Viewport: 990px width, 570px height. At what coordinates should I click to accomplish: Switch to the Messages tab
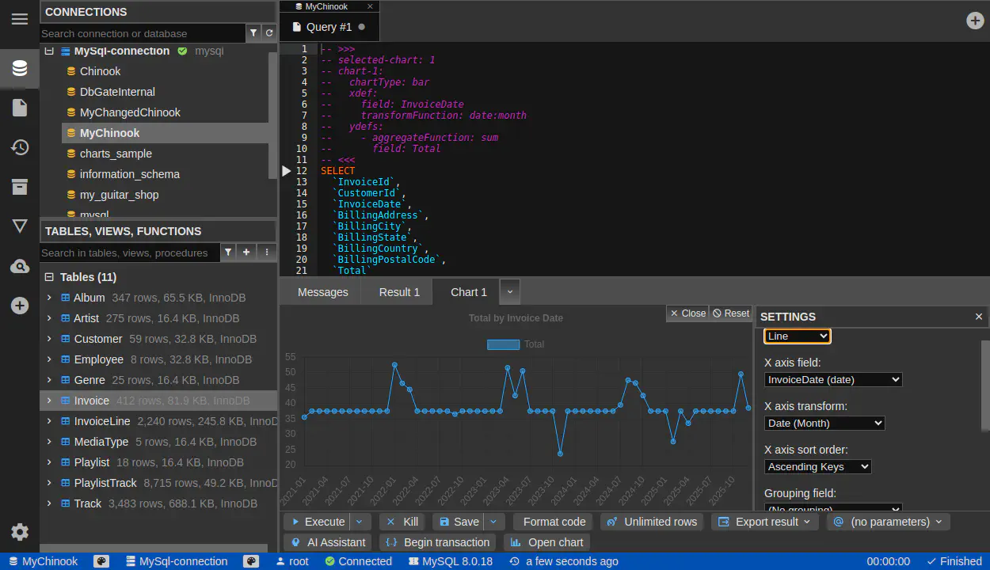pyautogui.click(x=322, y=292)
